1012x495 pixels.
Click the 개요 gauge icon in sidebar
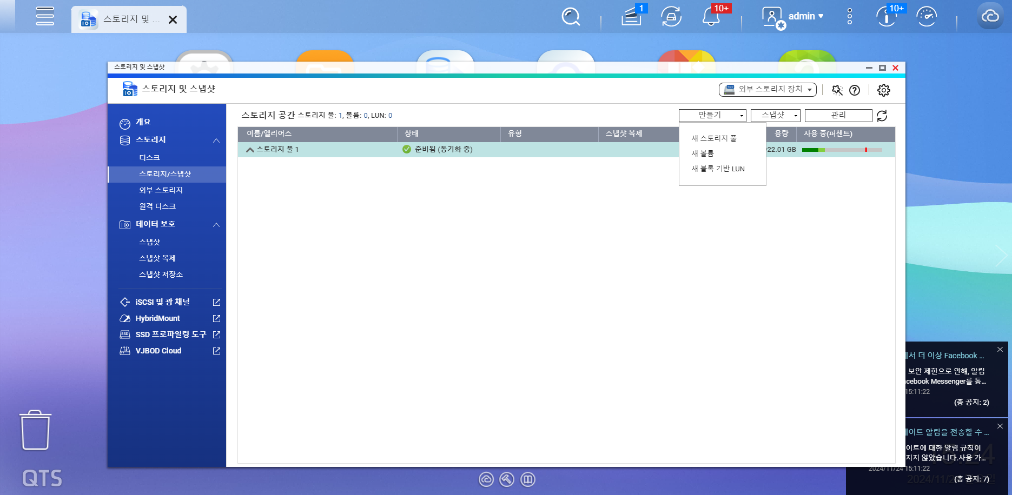[x=125, y=124]
